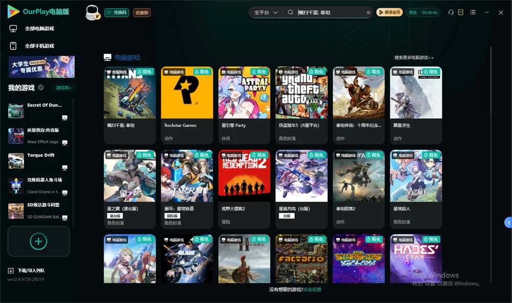Open the headset customer support icon
Image resolution: width=512 pixels, height=303 pixels.
(x=451, y=12)
